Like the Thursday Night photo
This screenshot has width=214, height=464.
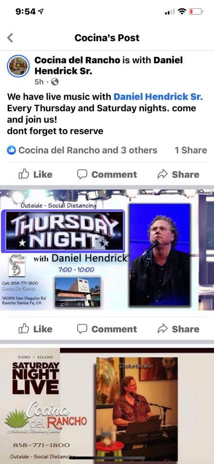pyautogui.click(x=35, y=329)
